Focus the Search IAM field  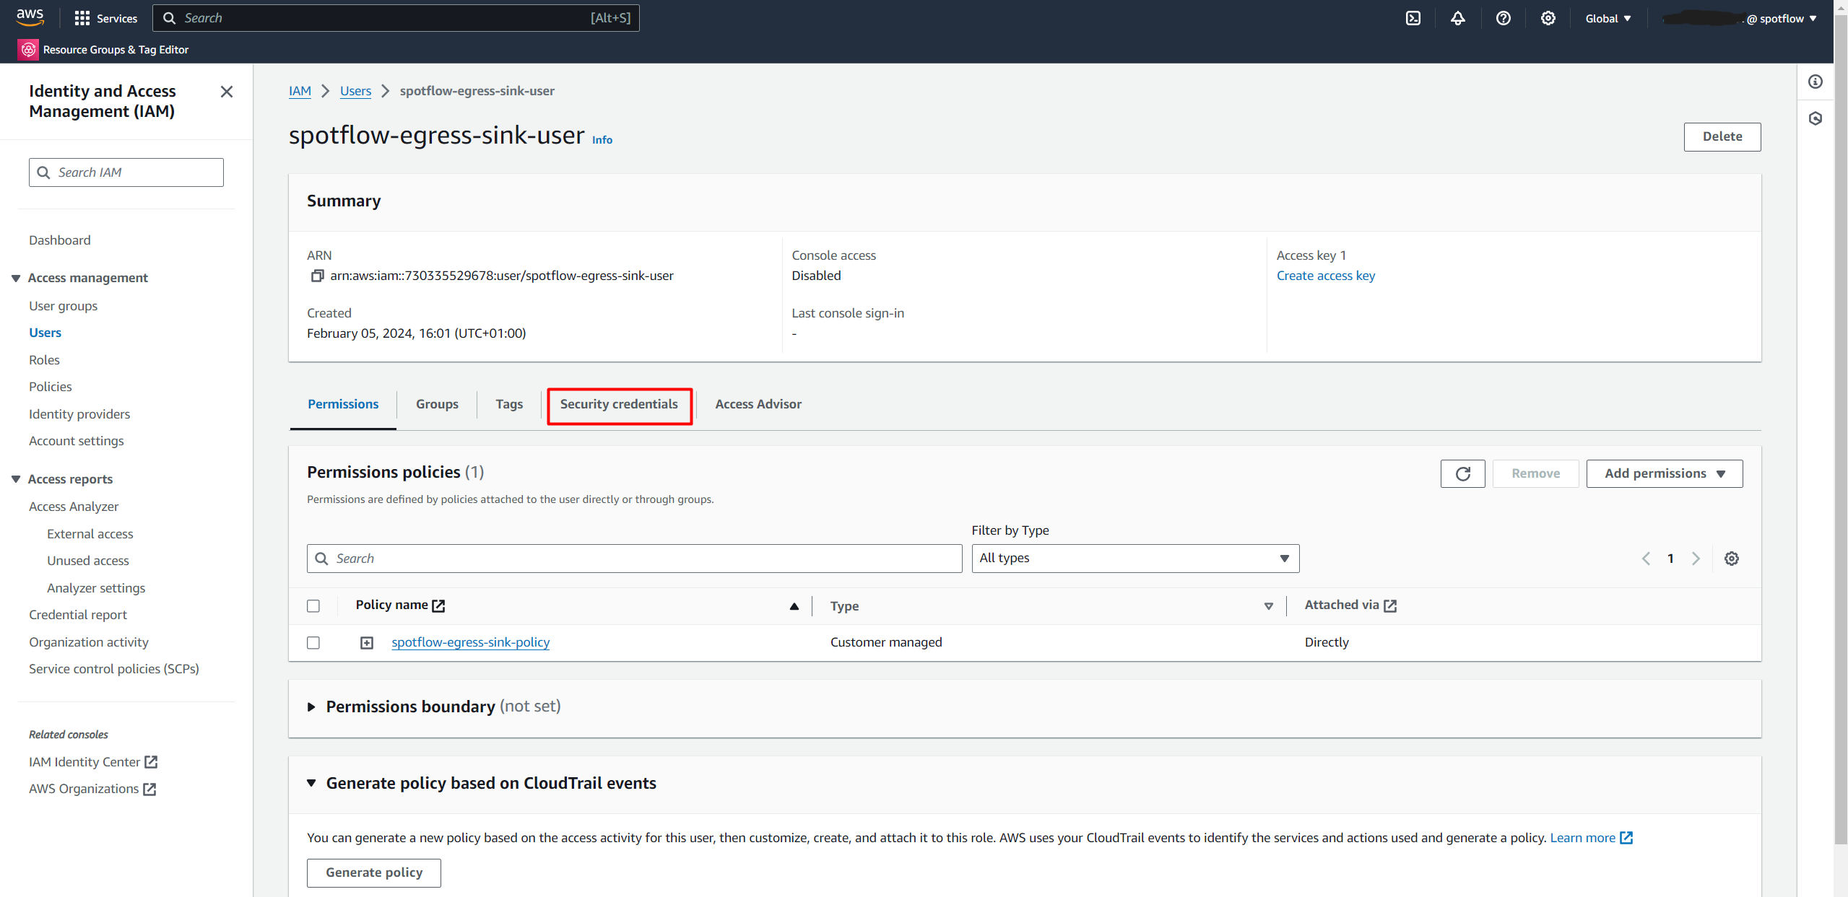(126, 172)
